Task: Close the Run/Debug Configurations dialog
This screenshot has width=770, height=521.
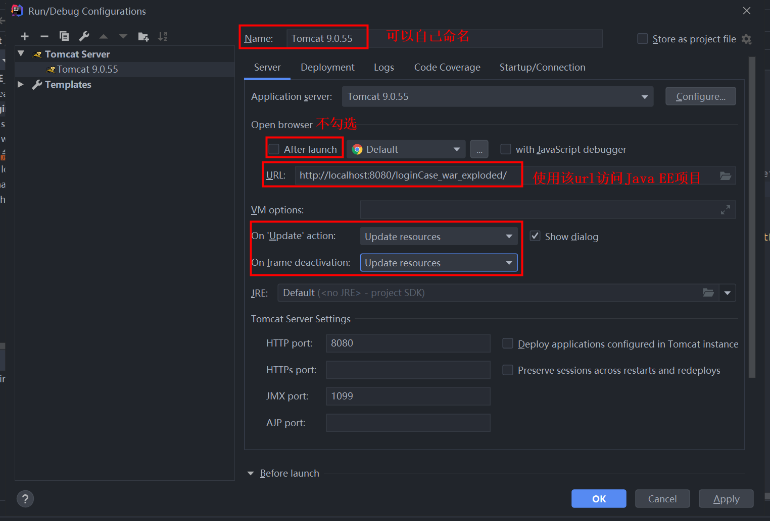Action: pyautogui.click(x=747, y=11)
